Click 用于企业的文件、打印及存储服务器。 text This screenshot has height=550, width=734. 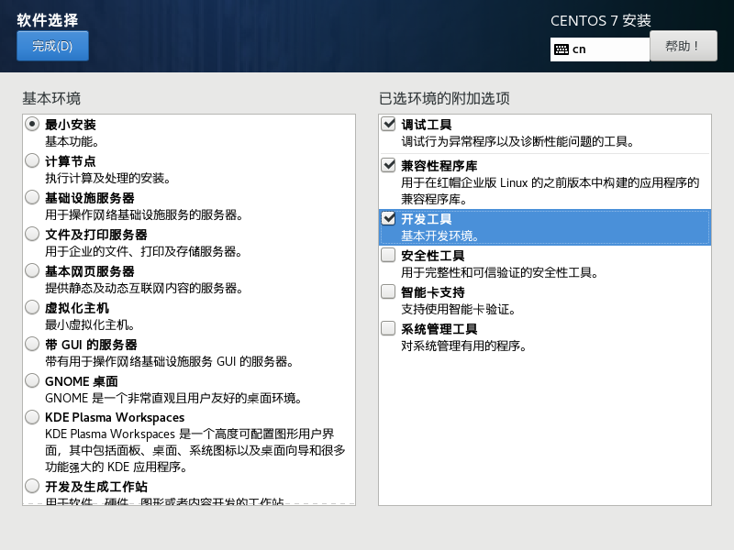[x=144, y=251]
